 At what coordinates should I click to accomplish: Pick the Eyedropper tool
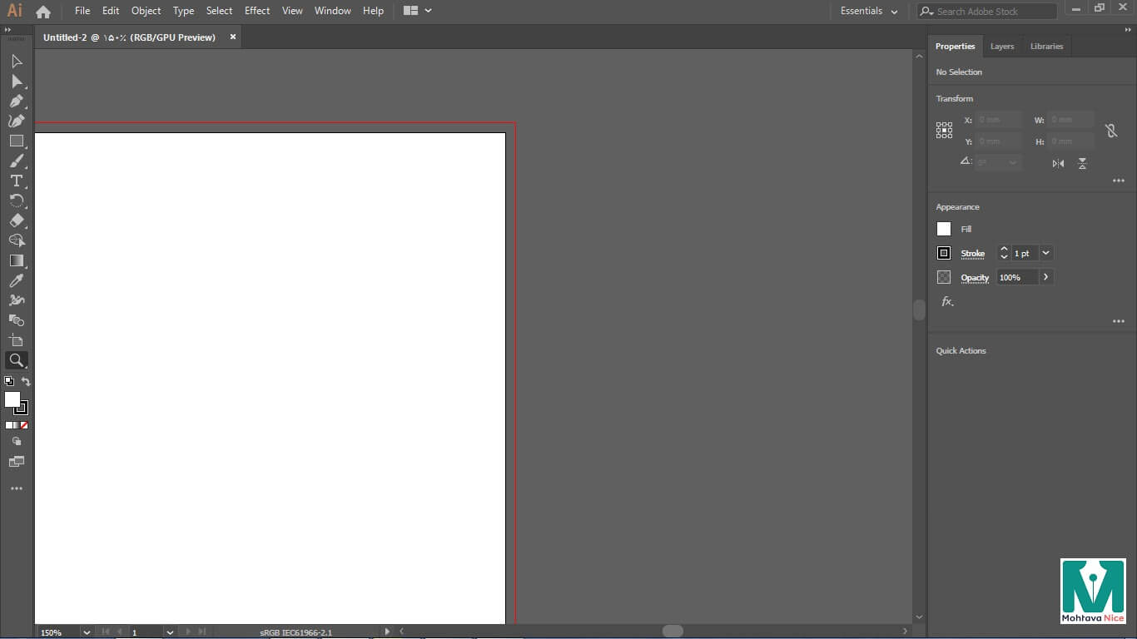pyautogui.click(x=16, y=280)
